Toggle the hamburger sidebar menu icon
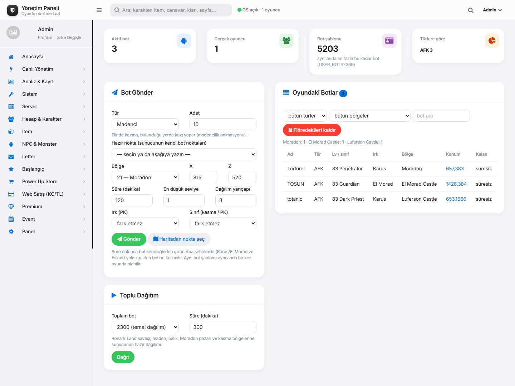Viewport: 515px width, 386px height. tap(99, 10)
